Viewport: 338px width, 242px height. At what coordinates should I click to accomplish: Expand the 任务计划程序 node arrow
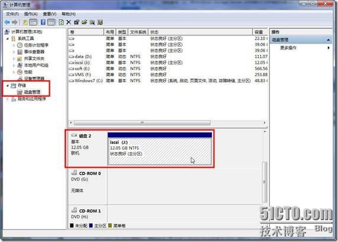tap(14, 45)
